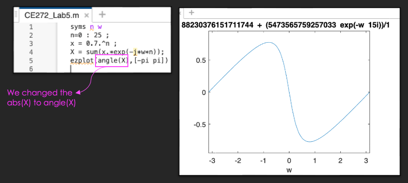Click the blue phase curve at its peak
The image size is (408, 183).
click(x=269, y=42)
